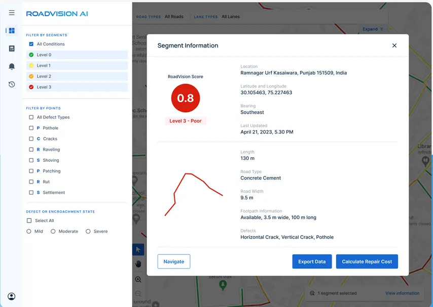Check the Raveling defect filter
Viewport: 433px width, 307px height.
[31, 150]
